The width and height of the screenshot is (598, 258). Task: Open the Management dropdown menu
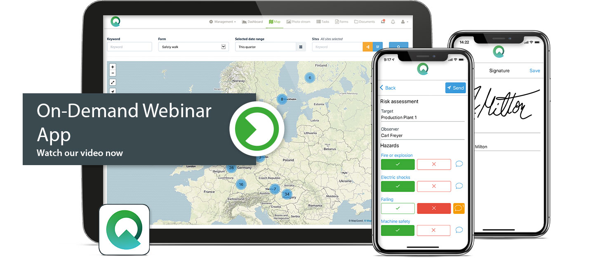[222, 22]
